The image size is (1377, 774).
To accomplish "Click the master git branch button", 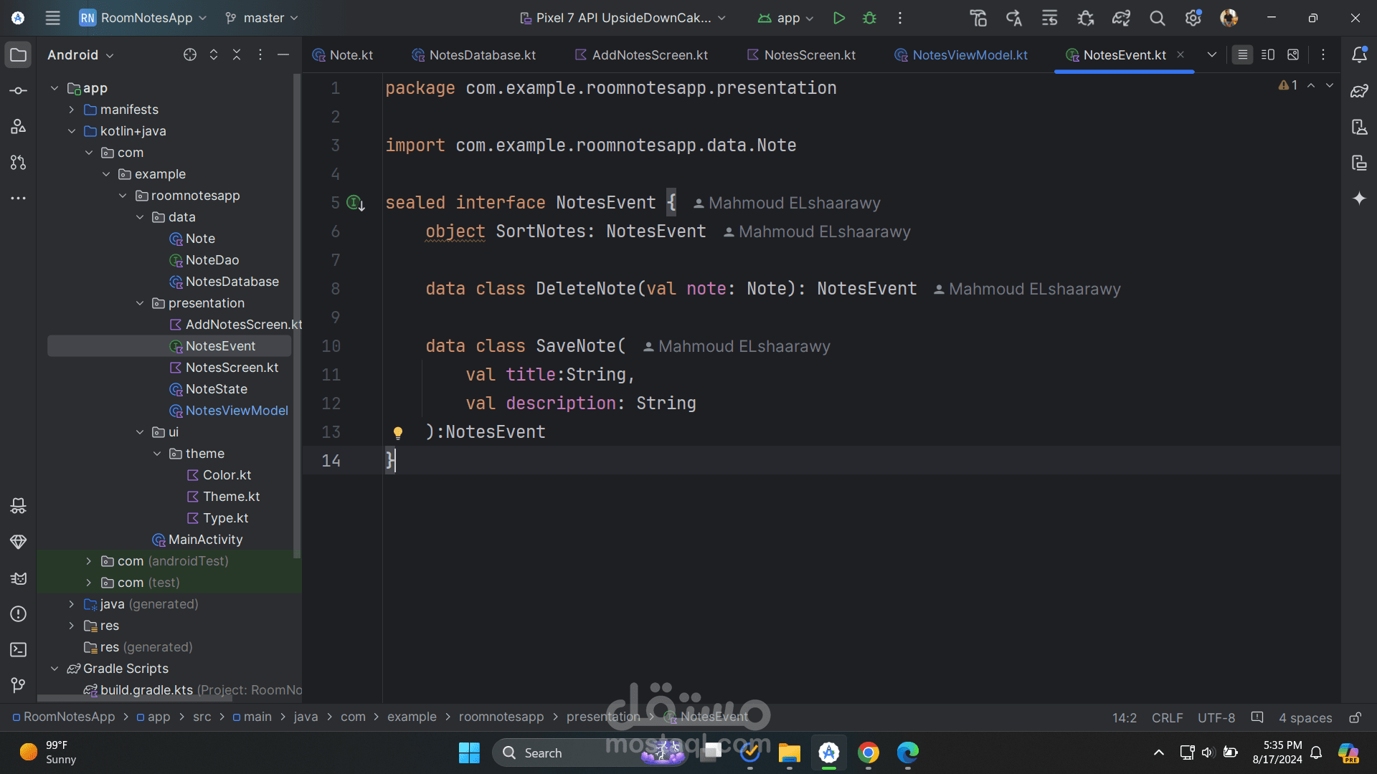I will (x=262, y=18).
